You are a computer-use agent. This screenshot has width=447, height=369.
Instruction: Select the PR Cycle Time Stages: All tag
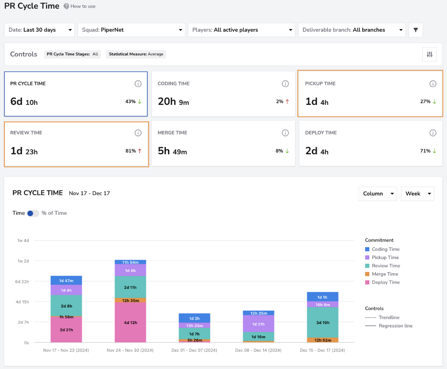click(72, 54)
